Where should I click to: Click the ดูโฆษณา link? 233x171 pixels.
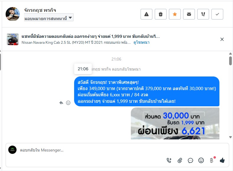tap(141, 43)
